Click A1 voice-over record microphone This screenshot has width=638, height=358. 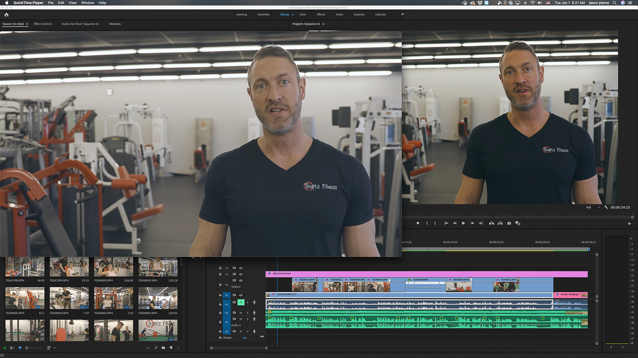click(254, 303)
